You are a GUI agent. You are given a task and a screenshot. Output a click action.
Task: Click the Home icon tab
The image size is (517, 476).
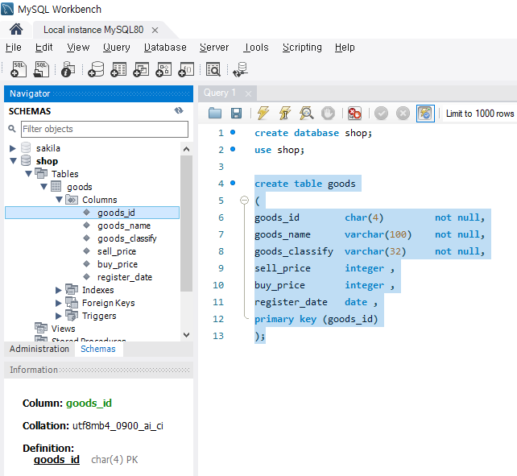16,29
